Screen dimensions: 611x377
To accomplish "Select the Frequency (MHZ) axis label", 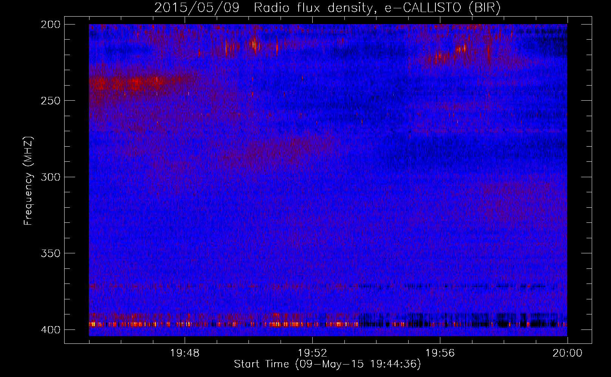I will coord(28,181).
